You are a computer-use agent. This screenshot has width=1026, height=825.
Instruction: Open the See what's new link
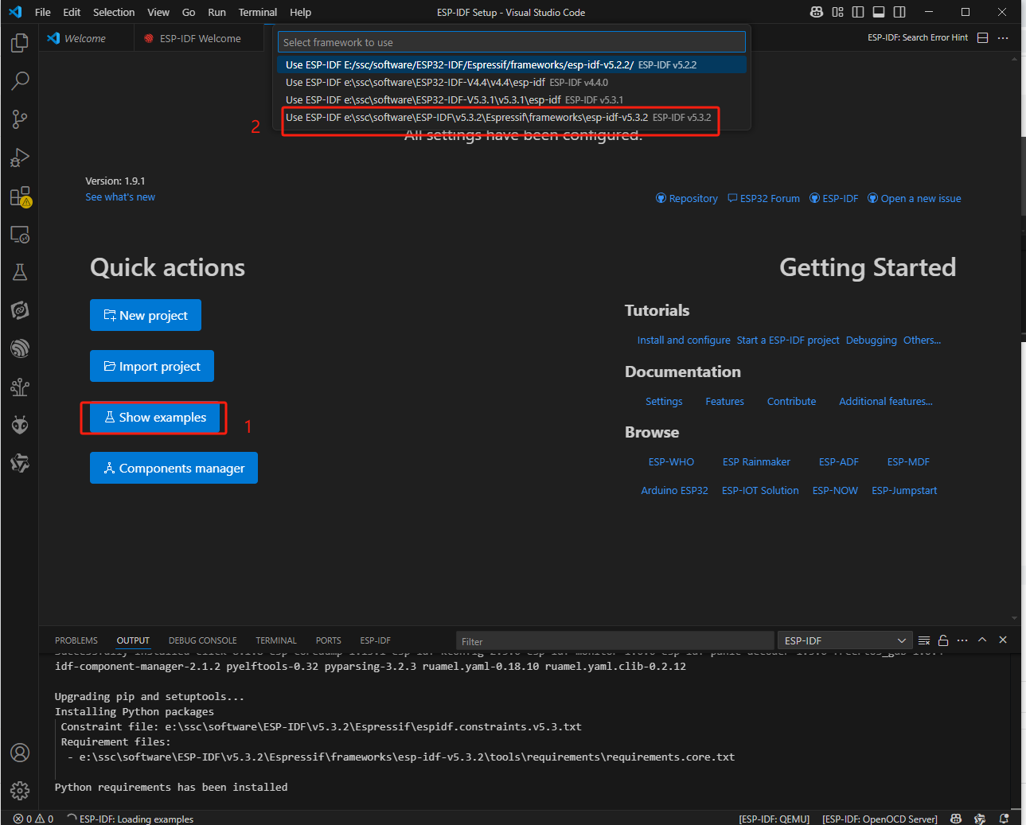click(x=120, y=197)
